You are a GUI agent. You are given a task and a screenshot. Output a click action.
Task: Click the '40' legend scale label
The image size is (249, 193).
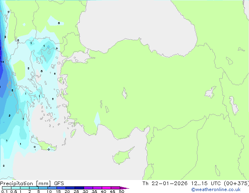103,191
